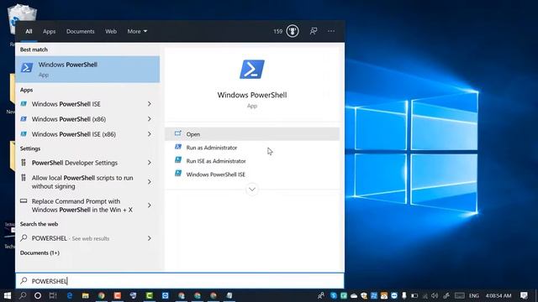Expand Allow local PowerShell scripts arrow

tap(150, 182)
